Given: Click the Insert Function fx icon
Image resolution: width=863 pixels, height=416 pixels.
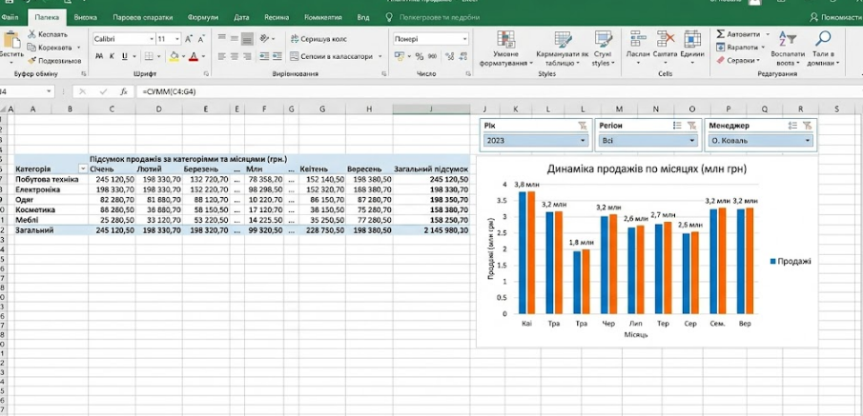Looking at the screenshot, I should click(x=124, y=91).
